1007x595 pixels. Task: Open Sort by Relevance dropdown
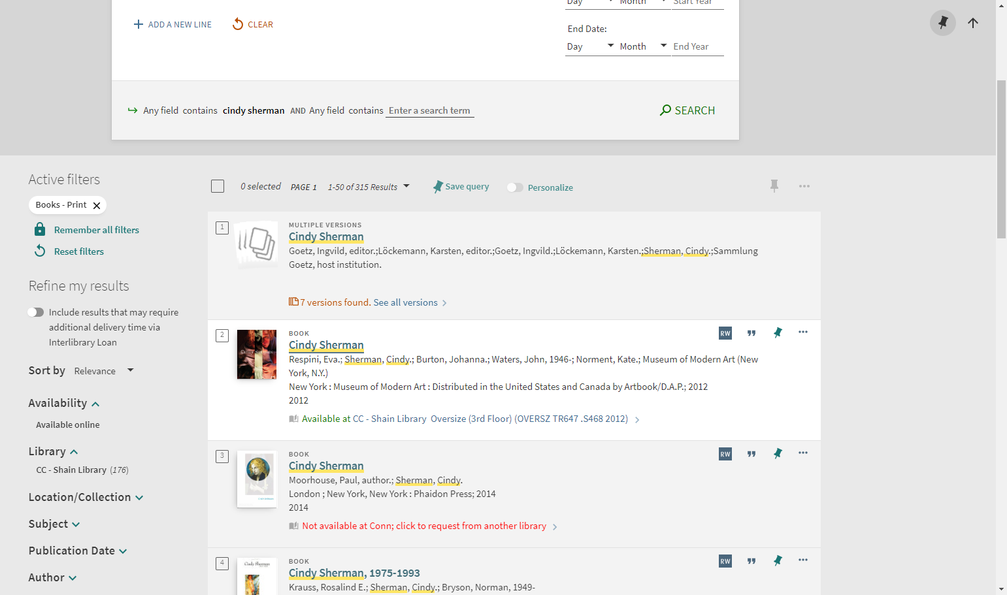104,371
